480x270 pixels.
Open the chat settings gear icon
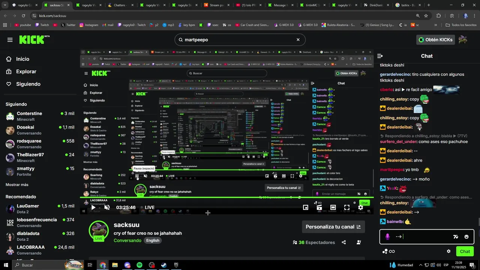tap(448, 251)
